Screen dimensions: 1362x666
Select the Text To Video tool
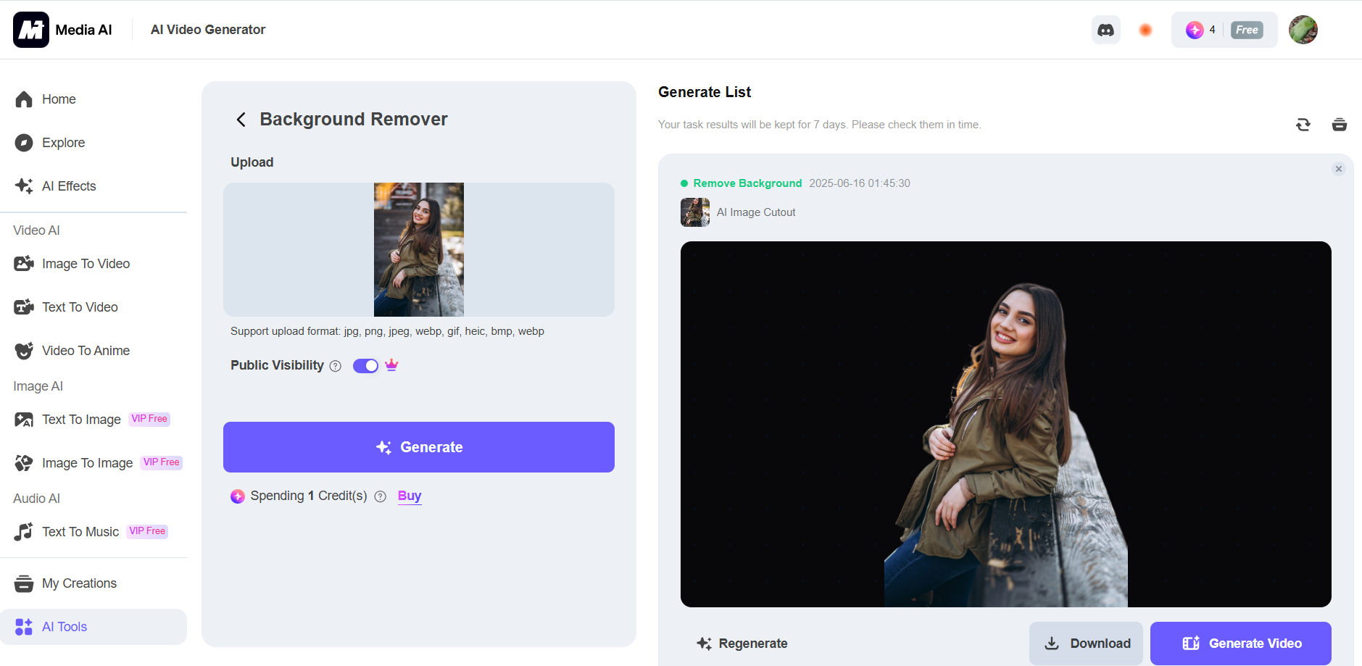80,307
